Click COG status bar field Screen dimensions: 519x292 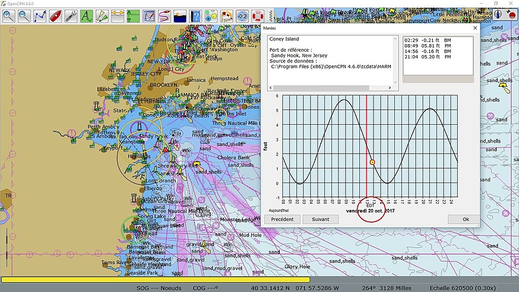point(205,288)
